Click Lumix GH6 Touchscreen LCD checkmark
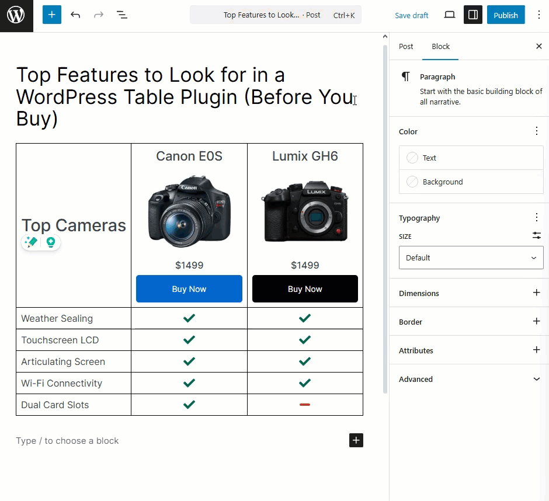The image size is (549, 501). (305, 340)
